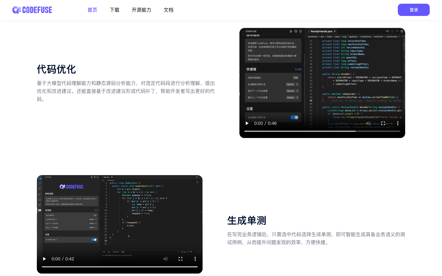
Task: Open the 开源能力 navigation menu
Action: [x=142, y=10]
